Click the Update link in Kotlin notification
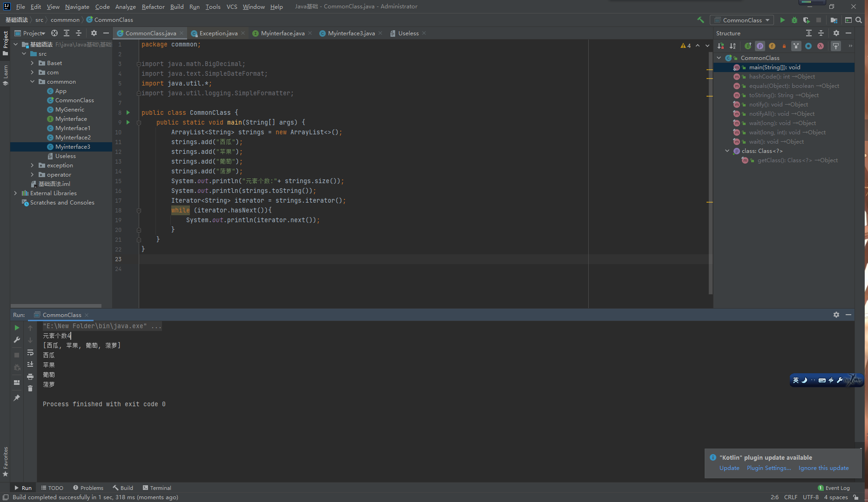868x502 pixels. coord(729,468)
